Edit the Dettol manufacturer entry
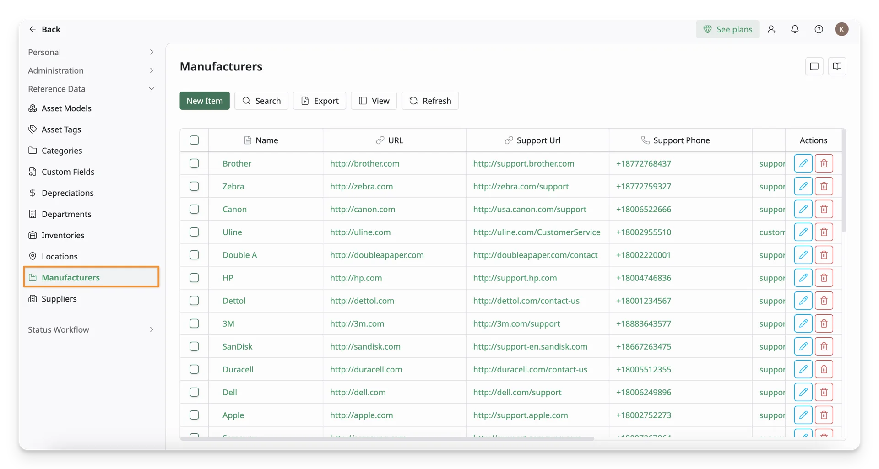This screenshot has height=469, width=879. tap(803, 301)
